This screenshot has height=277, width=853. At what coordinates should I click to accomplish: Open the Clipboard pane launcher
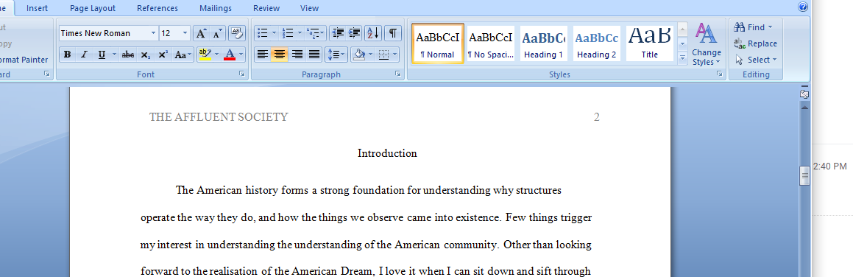pyautogui.click(x=47, y=74)
